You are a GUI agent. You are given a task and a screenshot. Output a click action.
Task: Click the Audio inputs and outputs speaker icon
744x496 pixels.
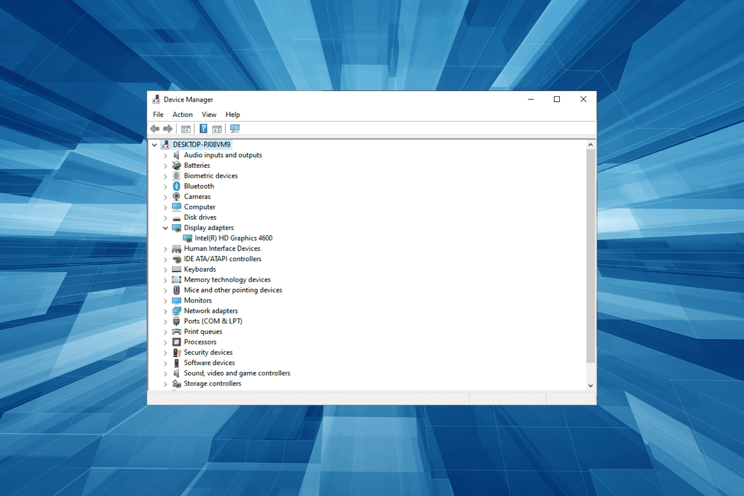pyautogui.click(x=176, y=155)
